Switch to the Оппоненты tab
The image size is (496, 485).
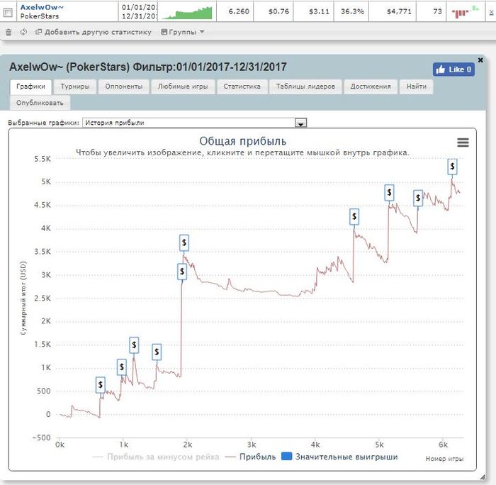click(124, 87)
